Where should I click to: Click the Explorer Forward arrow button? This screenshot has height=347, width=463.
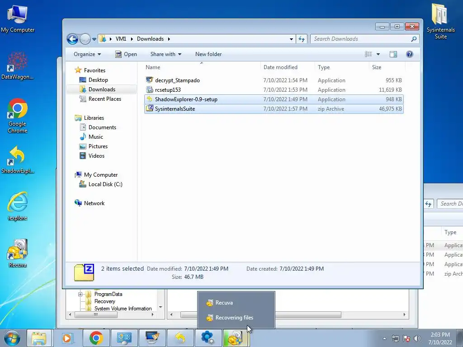[x=85, y=39]
